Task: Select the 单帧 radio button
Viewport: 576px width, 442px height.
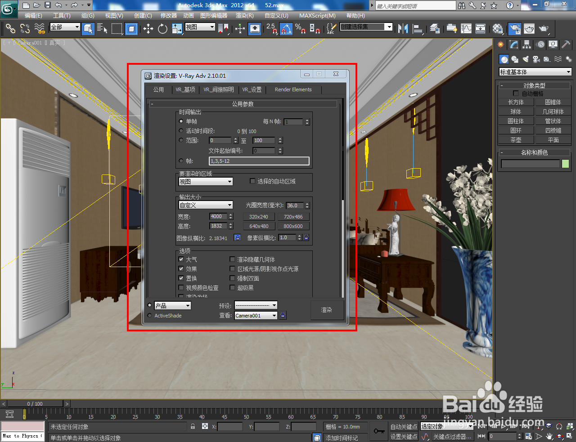Action: coord(181,121)
